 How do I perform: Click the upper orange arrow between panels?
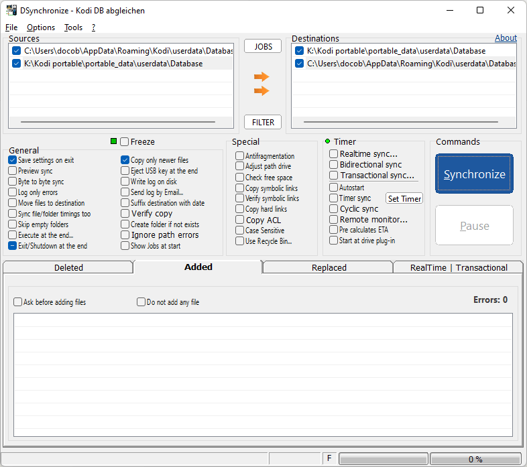pos(261,77)
